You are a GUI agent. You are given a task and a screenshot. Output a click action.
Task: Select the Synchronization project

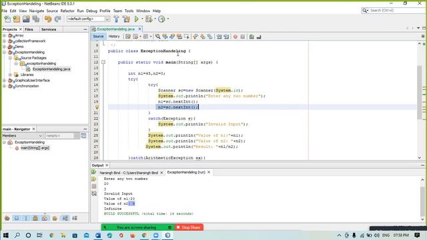click(x=27, y=86)
